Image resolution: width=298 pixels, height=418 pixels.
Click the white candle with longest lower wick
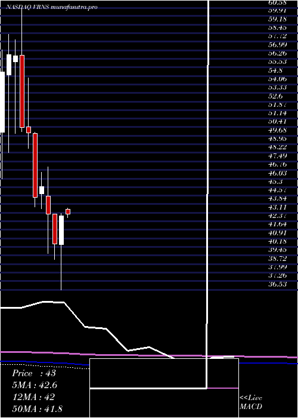click(61, 230)
